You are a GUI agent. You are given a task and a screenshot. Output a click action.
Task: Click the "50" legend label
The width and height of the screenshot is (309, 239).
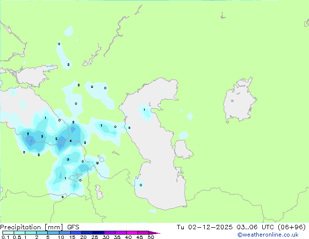pyautogui.click(x=151, y=237)
